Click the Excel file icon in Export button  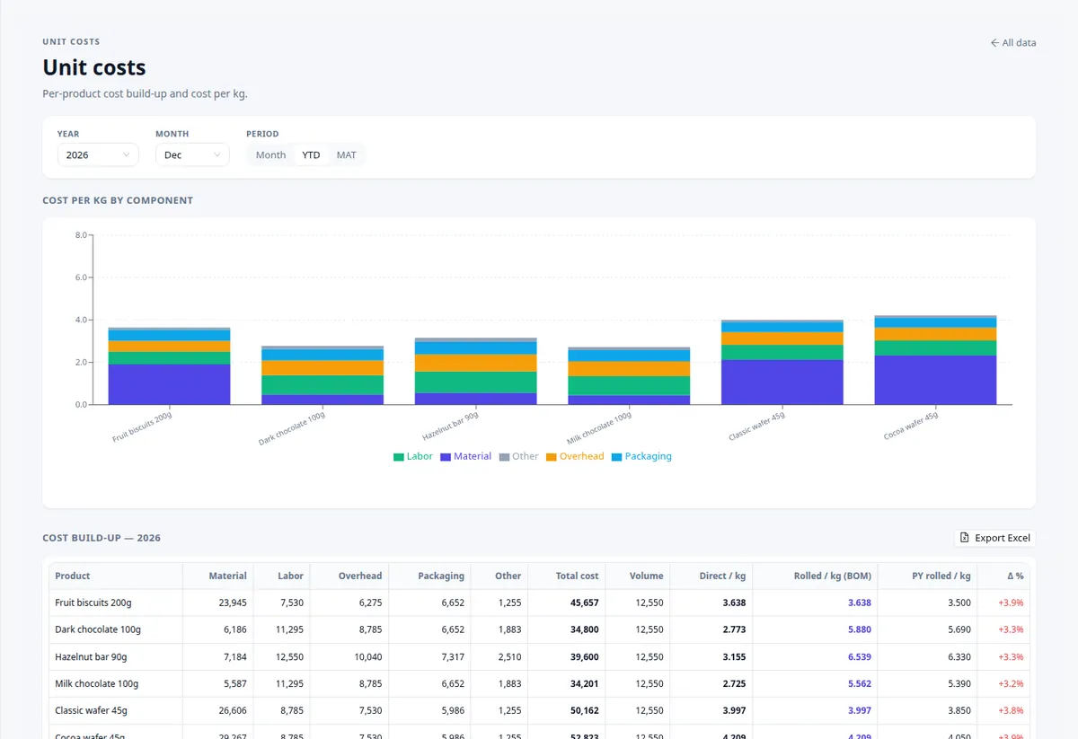(x=965, y=538)
